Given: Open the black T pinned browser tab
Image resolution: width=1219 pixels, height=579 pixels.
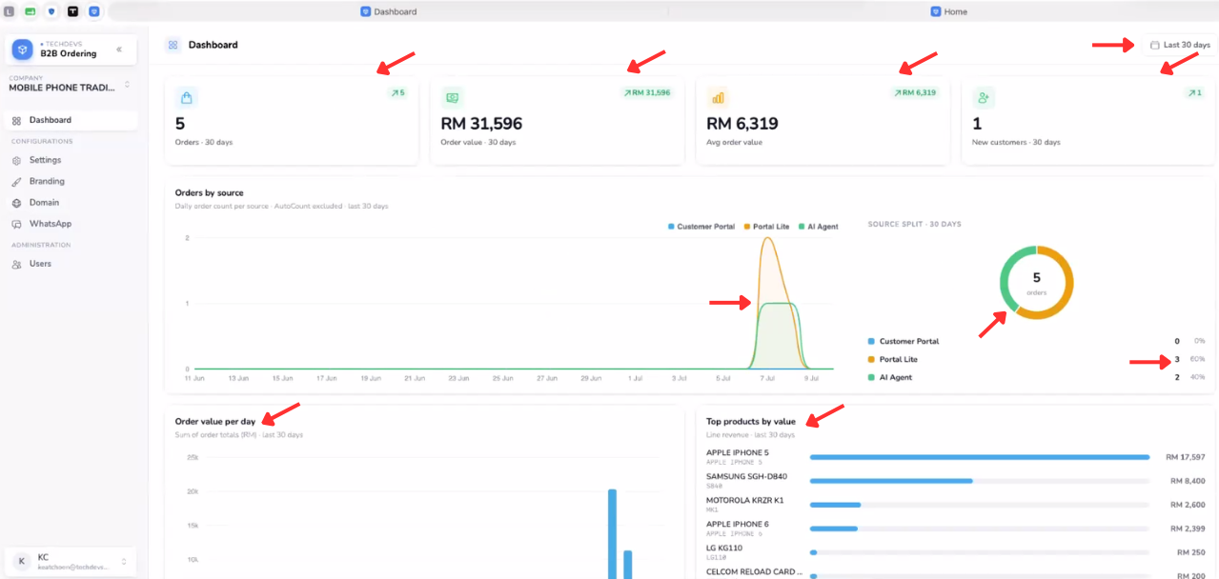Looking at the screenshot, I should coord(72,11).
